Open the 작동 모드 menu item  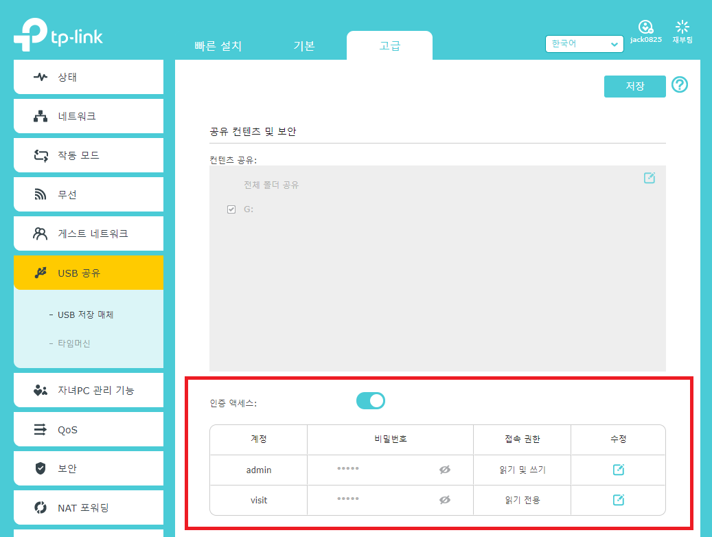click(x=89, y=155)
